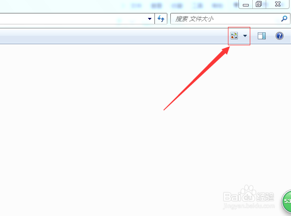291x216 pixels.
Task: Toggle the preview pane icon
Action: [x=262, y=36]
